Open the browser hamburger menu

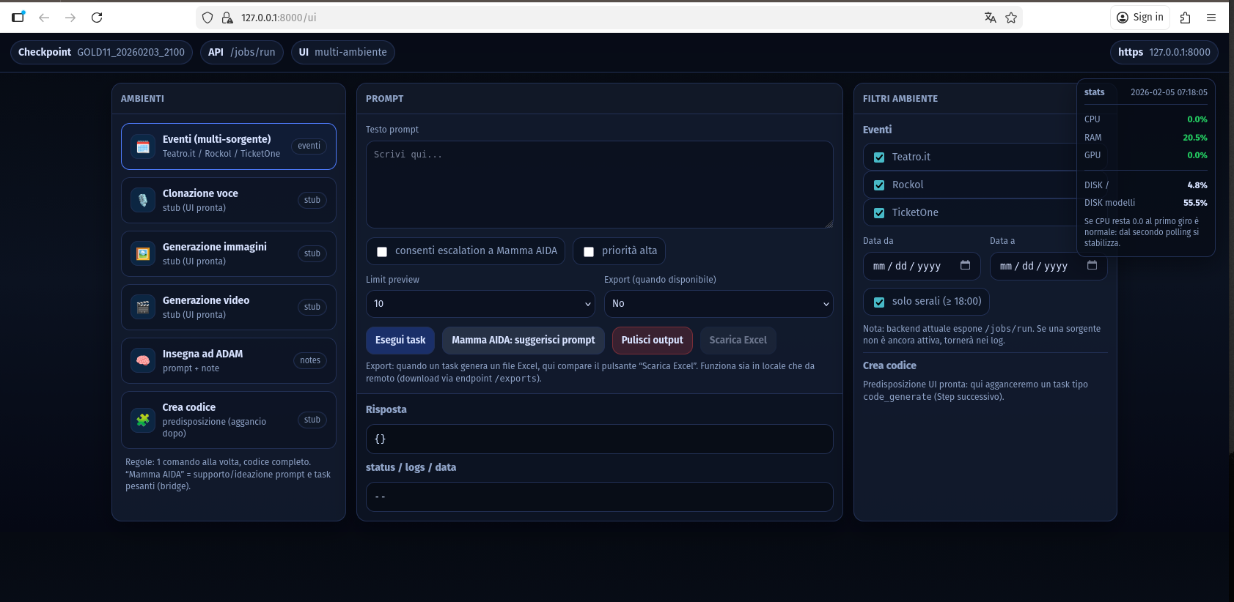1211,18
